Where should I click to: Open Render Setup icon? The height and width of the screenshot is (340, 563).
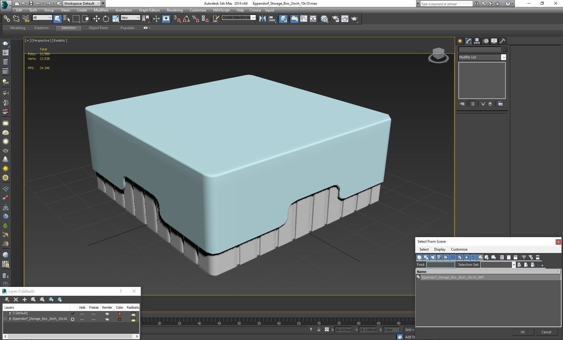coord(335,19)
